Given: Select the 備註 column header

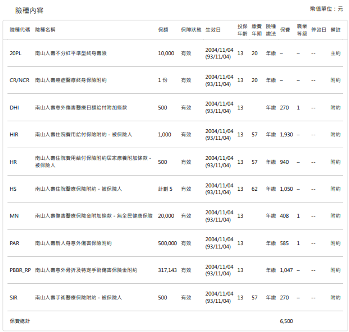Looking at the screenshot, I should click(x=335, y=30).
